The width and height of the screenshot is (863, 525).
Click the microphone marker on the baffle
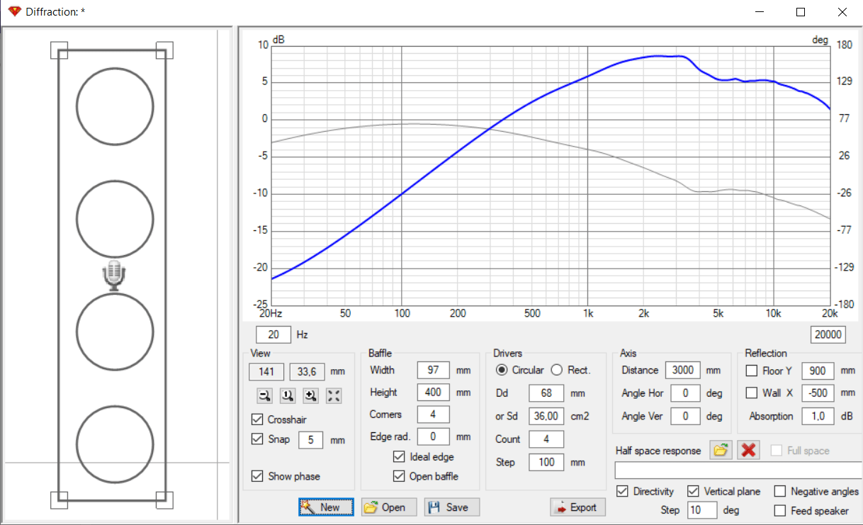(114, 276)
